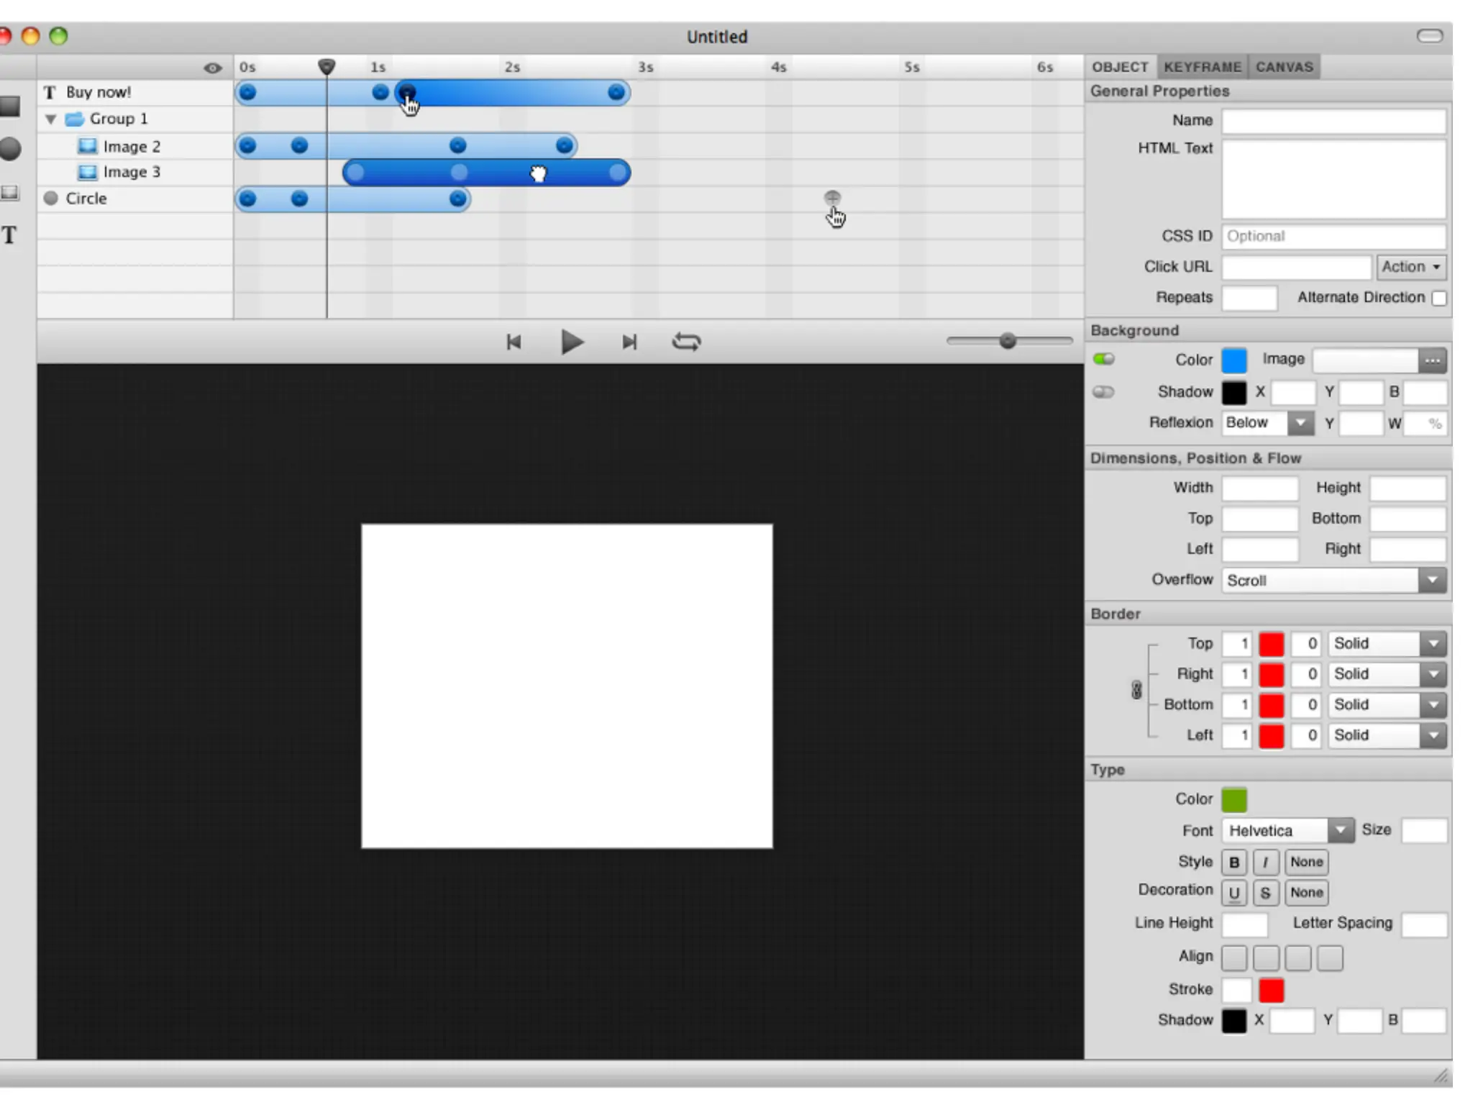Jump to the animation start

point(514,342)
